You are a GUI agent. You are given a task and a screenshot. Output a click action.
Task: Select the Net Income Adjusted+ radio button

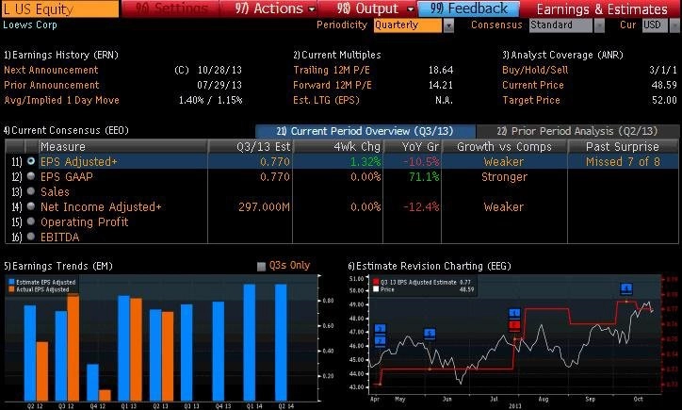[31, 206]
